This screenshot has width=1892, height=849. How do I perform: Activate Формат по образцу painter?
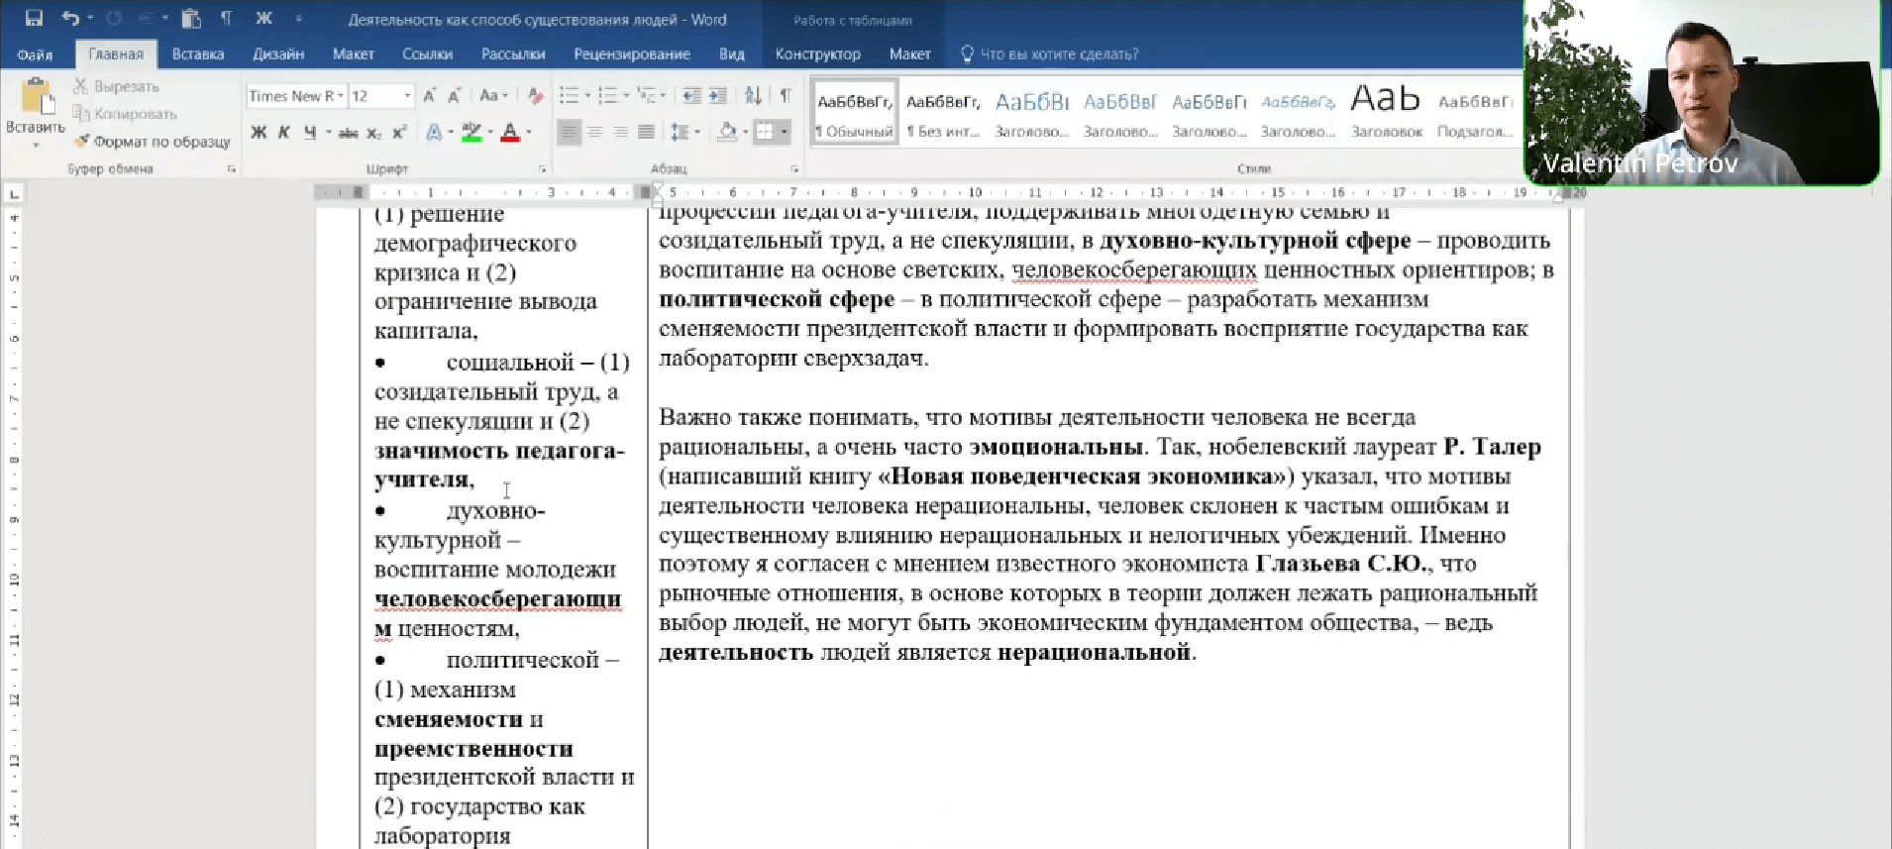point(152,142)
